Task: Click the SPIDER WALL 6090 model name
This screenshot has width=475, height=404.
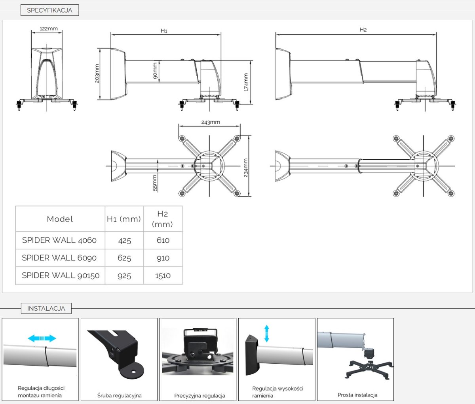Action: tap(59, 258)
